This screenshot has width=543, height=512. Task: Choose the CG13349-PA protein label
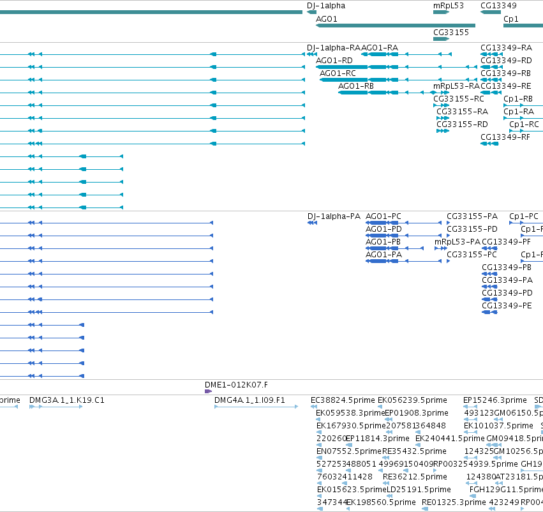[507, 280]
